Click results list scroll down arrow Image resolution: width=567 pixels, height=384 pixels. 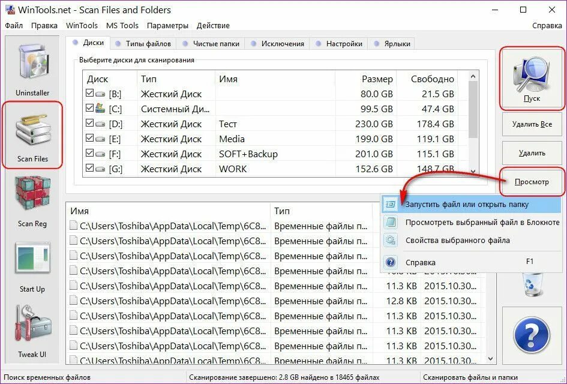click(490, 359)
